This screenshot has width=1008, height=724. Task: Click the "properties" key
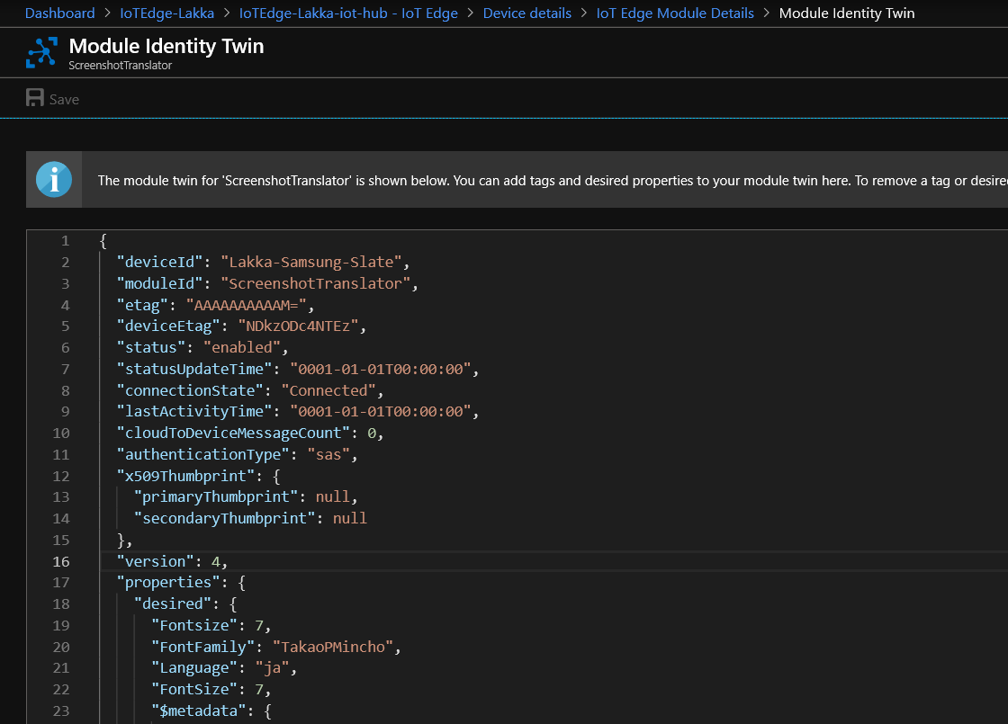click(x=168, y=583)
